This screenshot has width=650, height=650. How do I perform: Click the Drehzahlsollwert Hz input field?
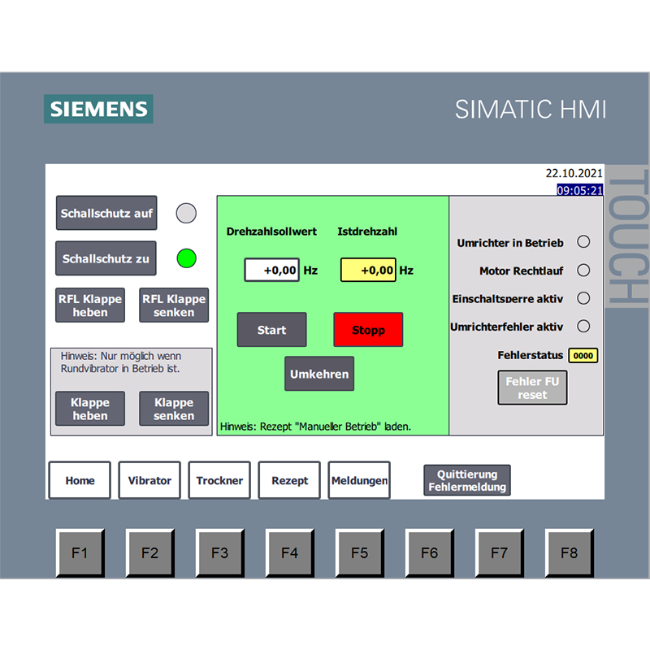point(272,270)
